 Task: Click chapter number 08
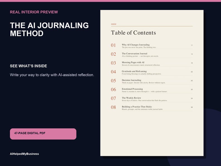113,107
